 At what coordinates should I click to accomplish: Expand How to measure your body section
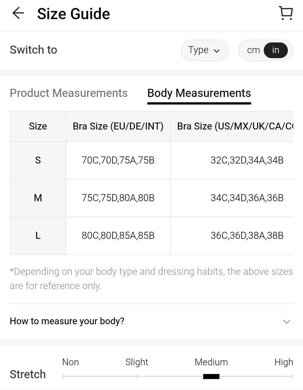[67, 321]
